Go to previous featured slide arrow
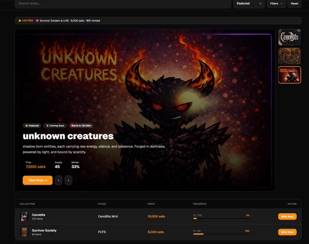 pyautogui.click(x=59, y=180)
